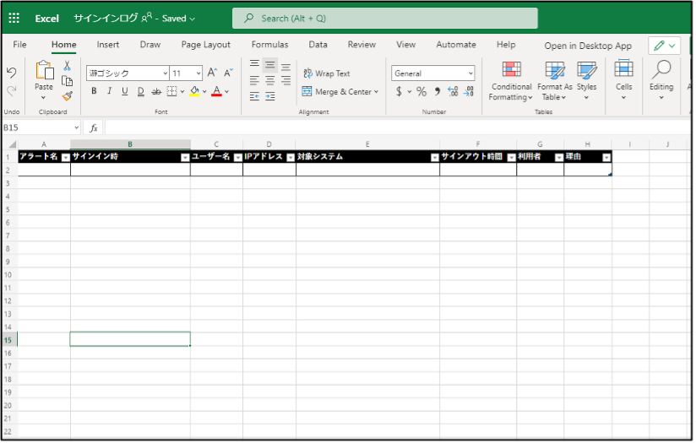Click the increase font size icon

point(212,73)
